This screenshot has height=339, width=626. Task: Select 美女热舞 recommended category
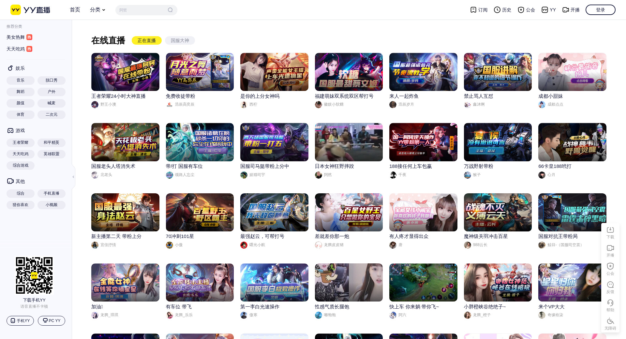pyautogui.click(x=19, y=37)
